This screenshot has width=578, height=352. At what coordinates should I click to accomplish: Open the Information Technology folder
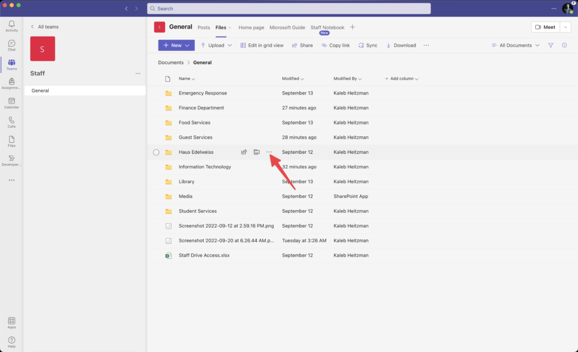[x=205, y=167]
